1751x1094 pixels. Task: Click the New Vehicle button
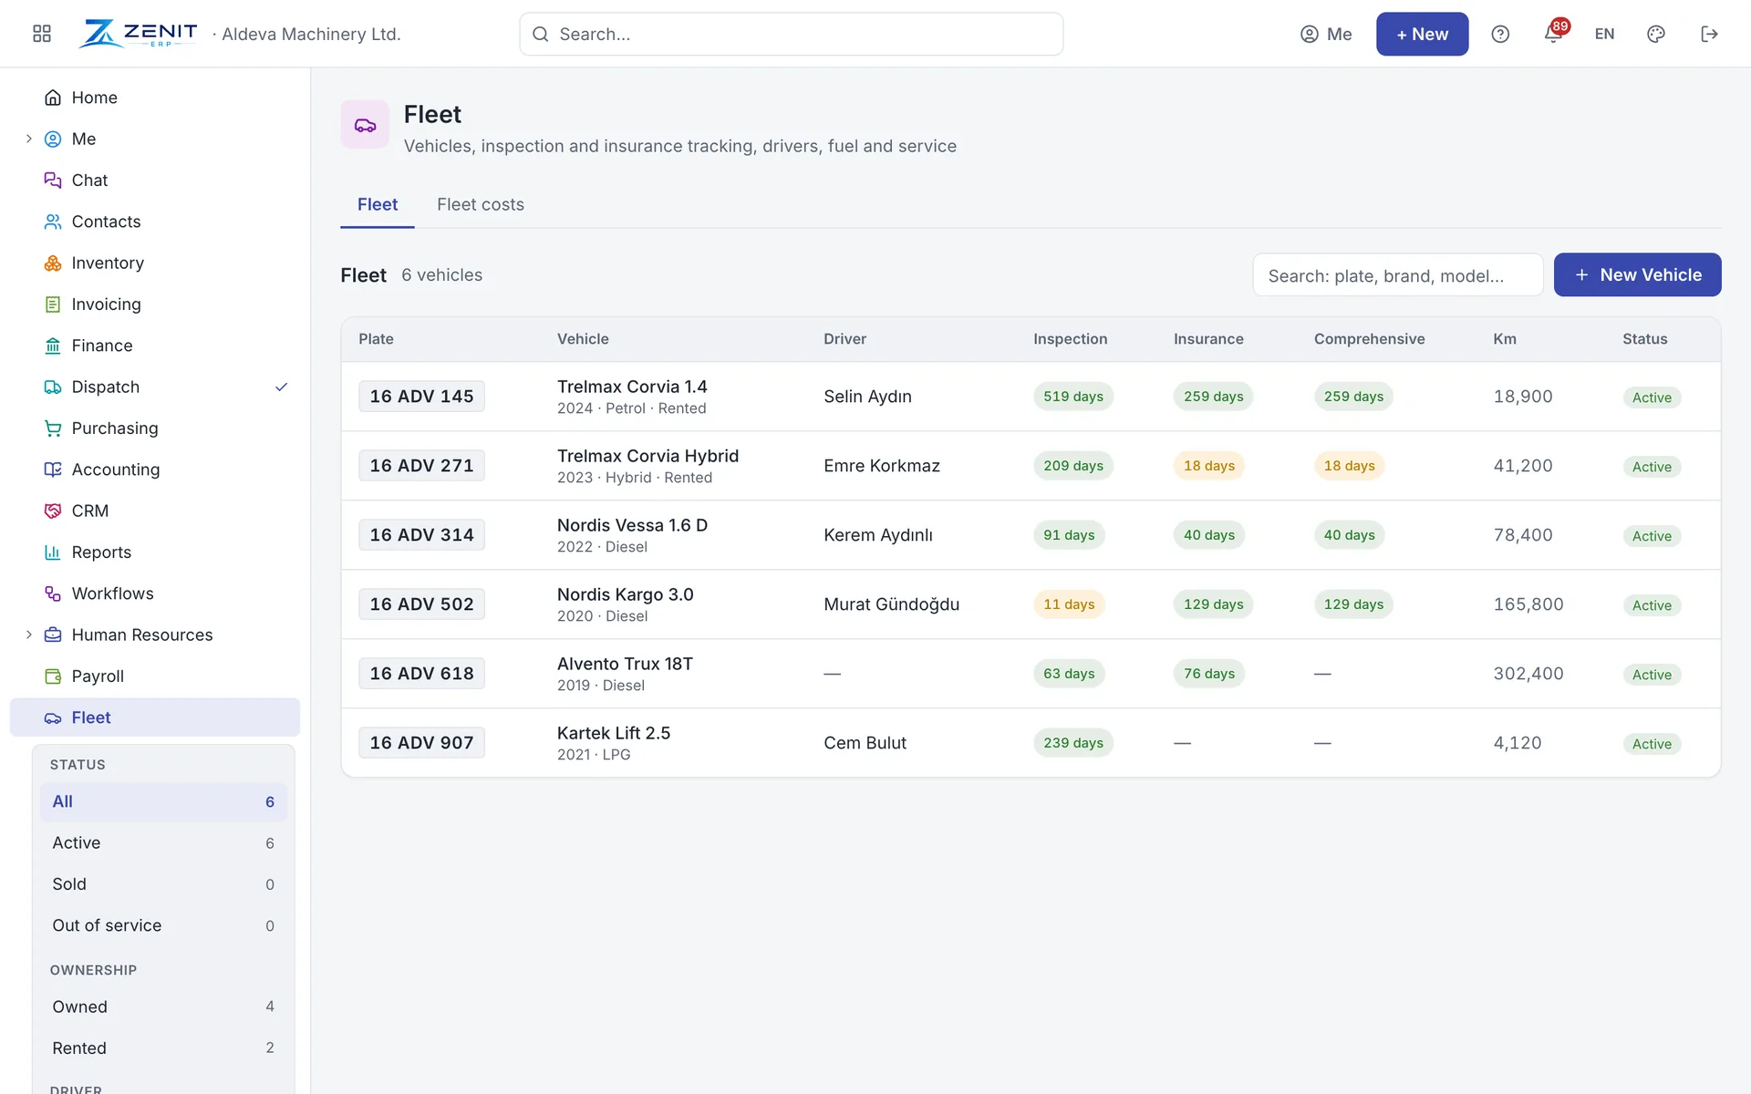point(1637,274)
